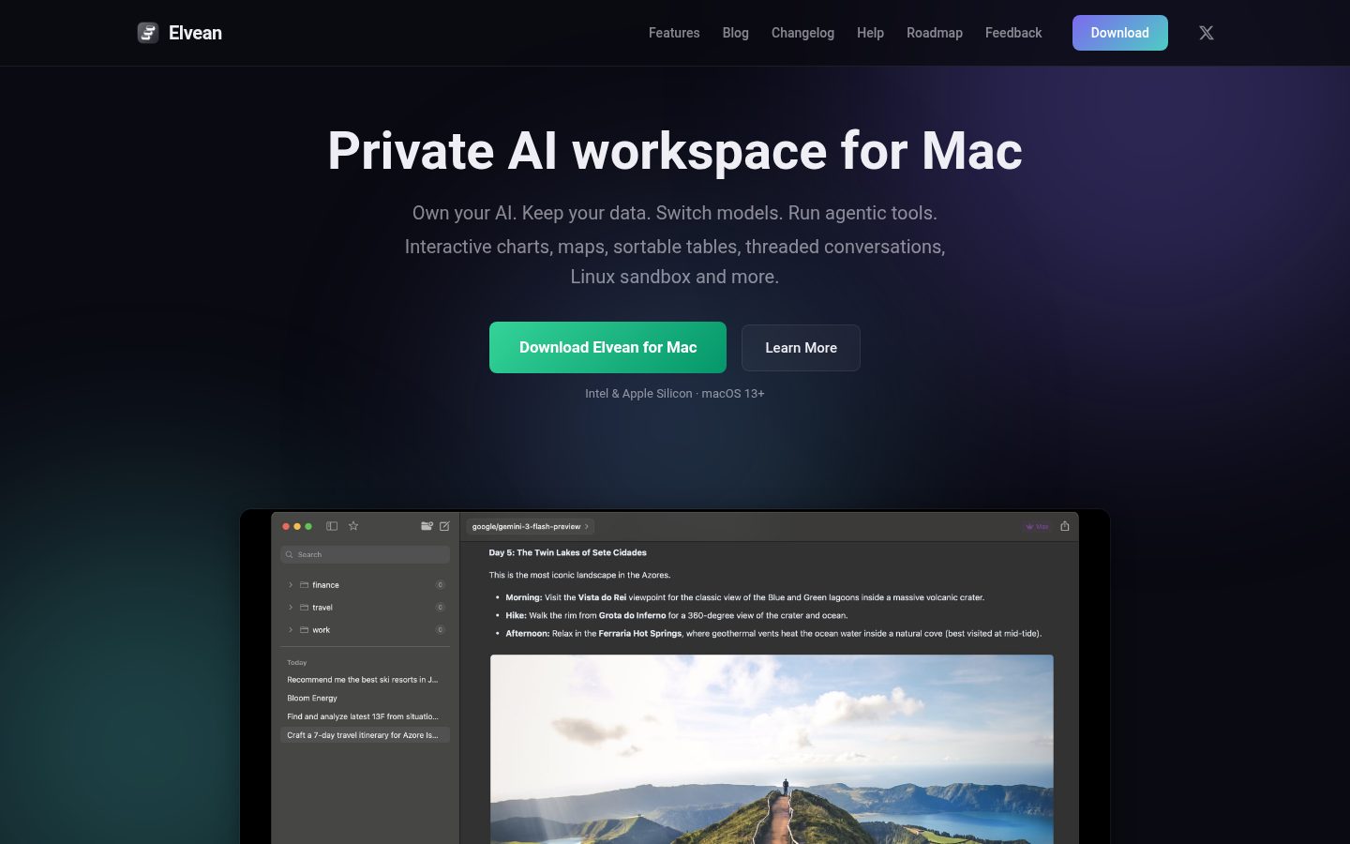This screenshot has width=1350, height=844.
Task: Click the purple Max badge in preview
Action: tap(1037, 527)
